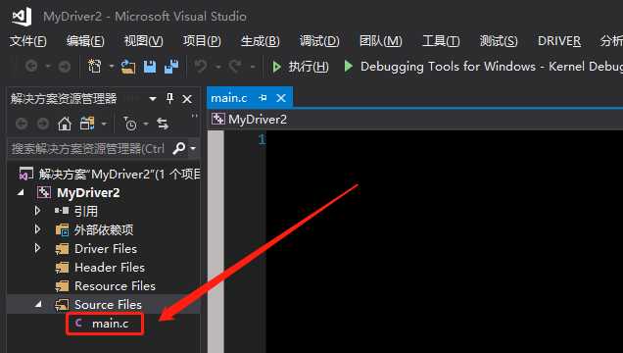Viewport: 623px width, 353px height.
Task: Toggle auto-hide pin on Solution Explorer
Action: coord(170,98)
